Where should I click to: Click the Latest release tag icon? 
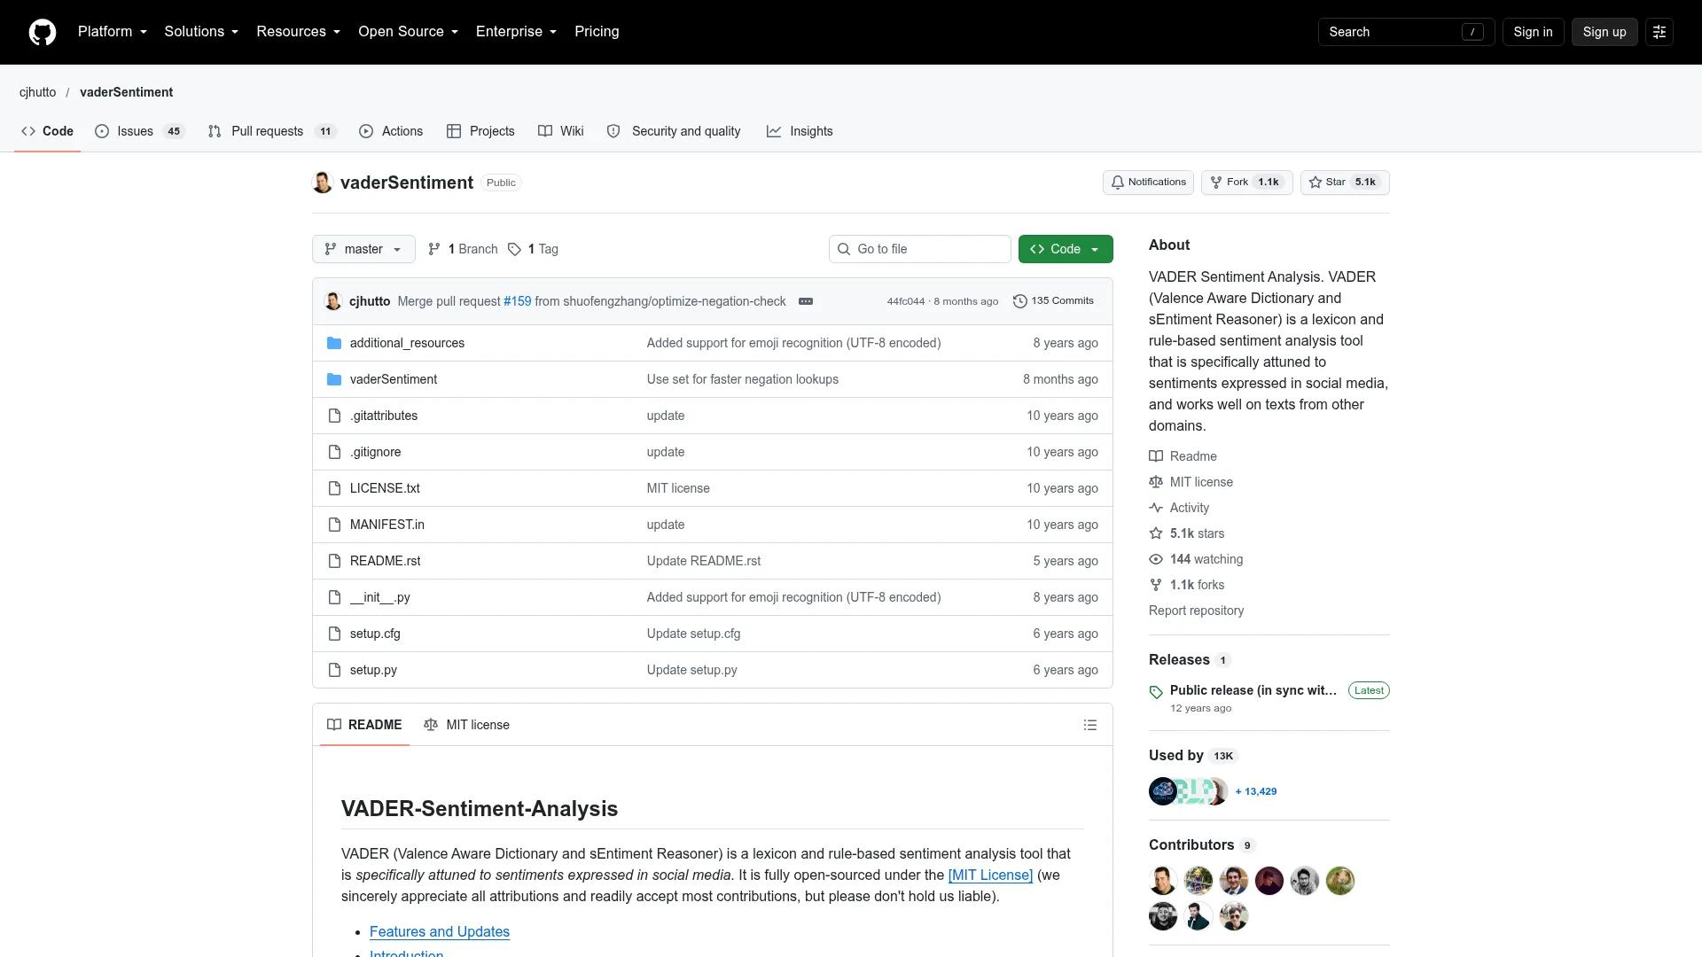click(1156, 692)
